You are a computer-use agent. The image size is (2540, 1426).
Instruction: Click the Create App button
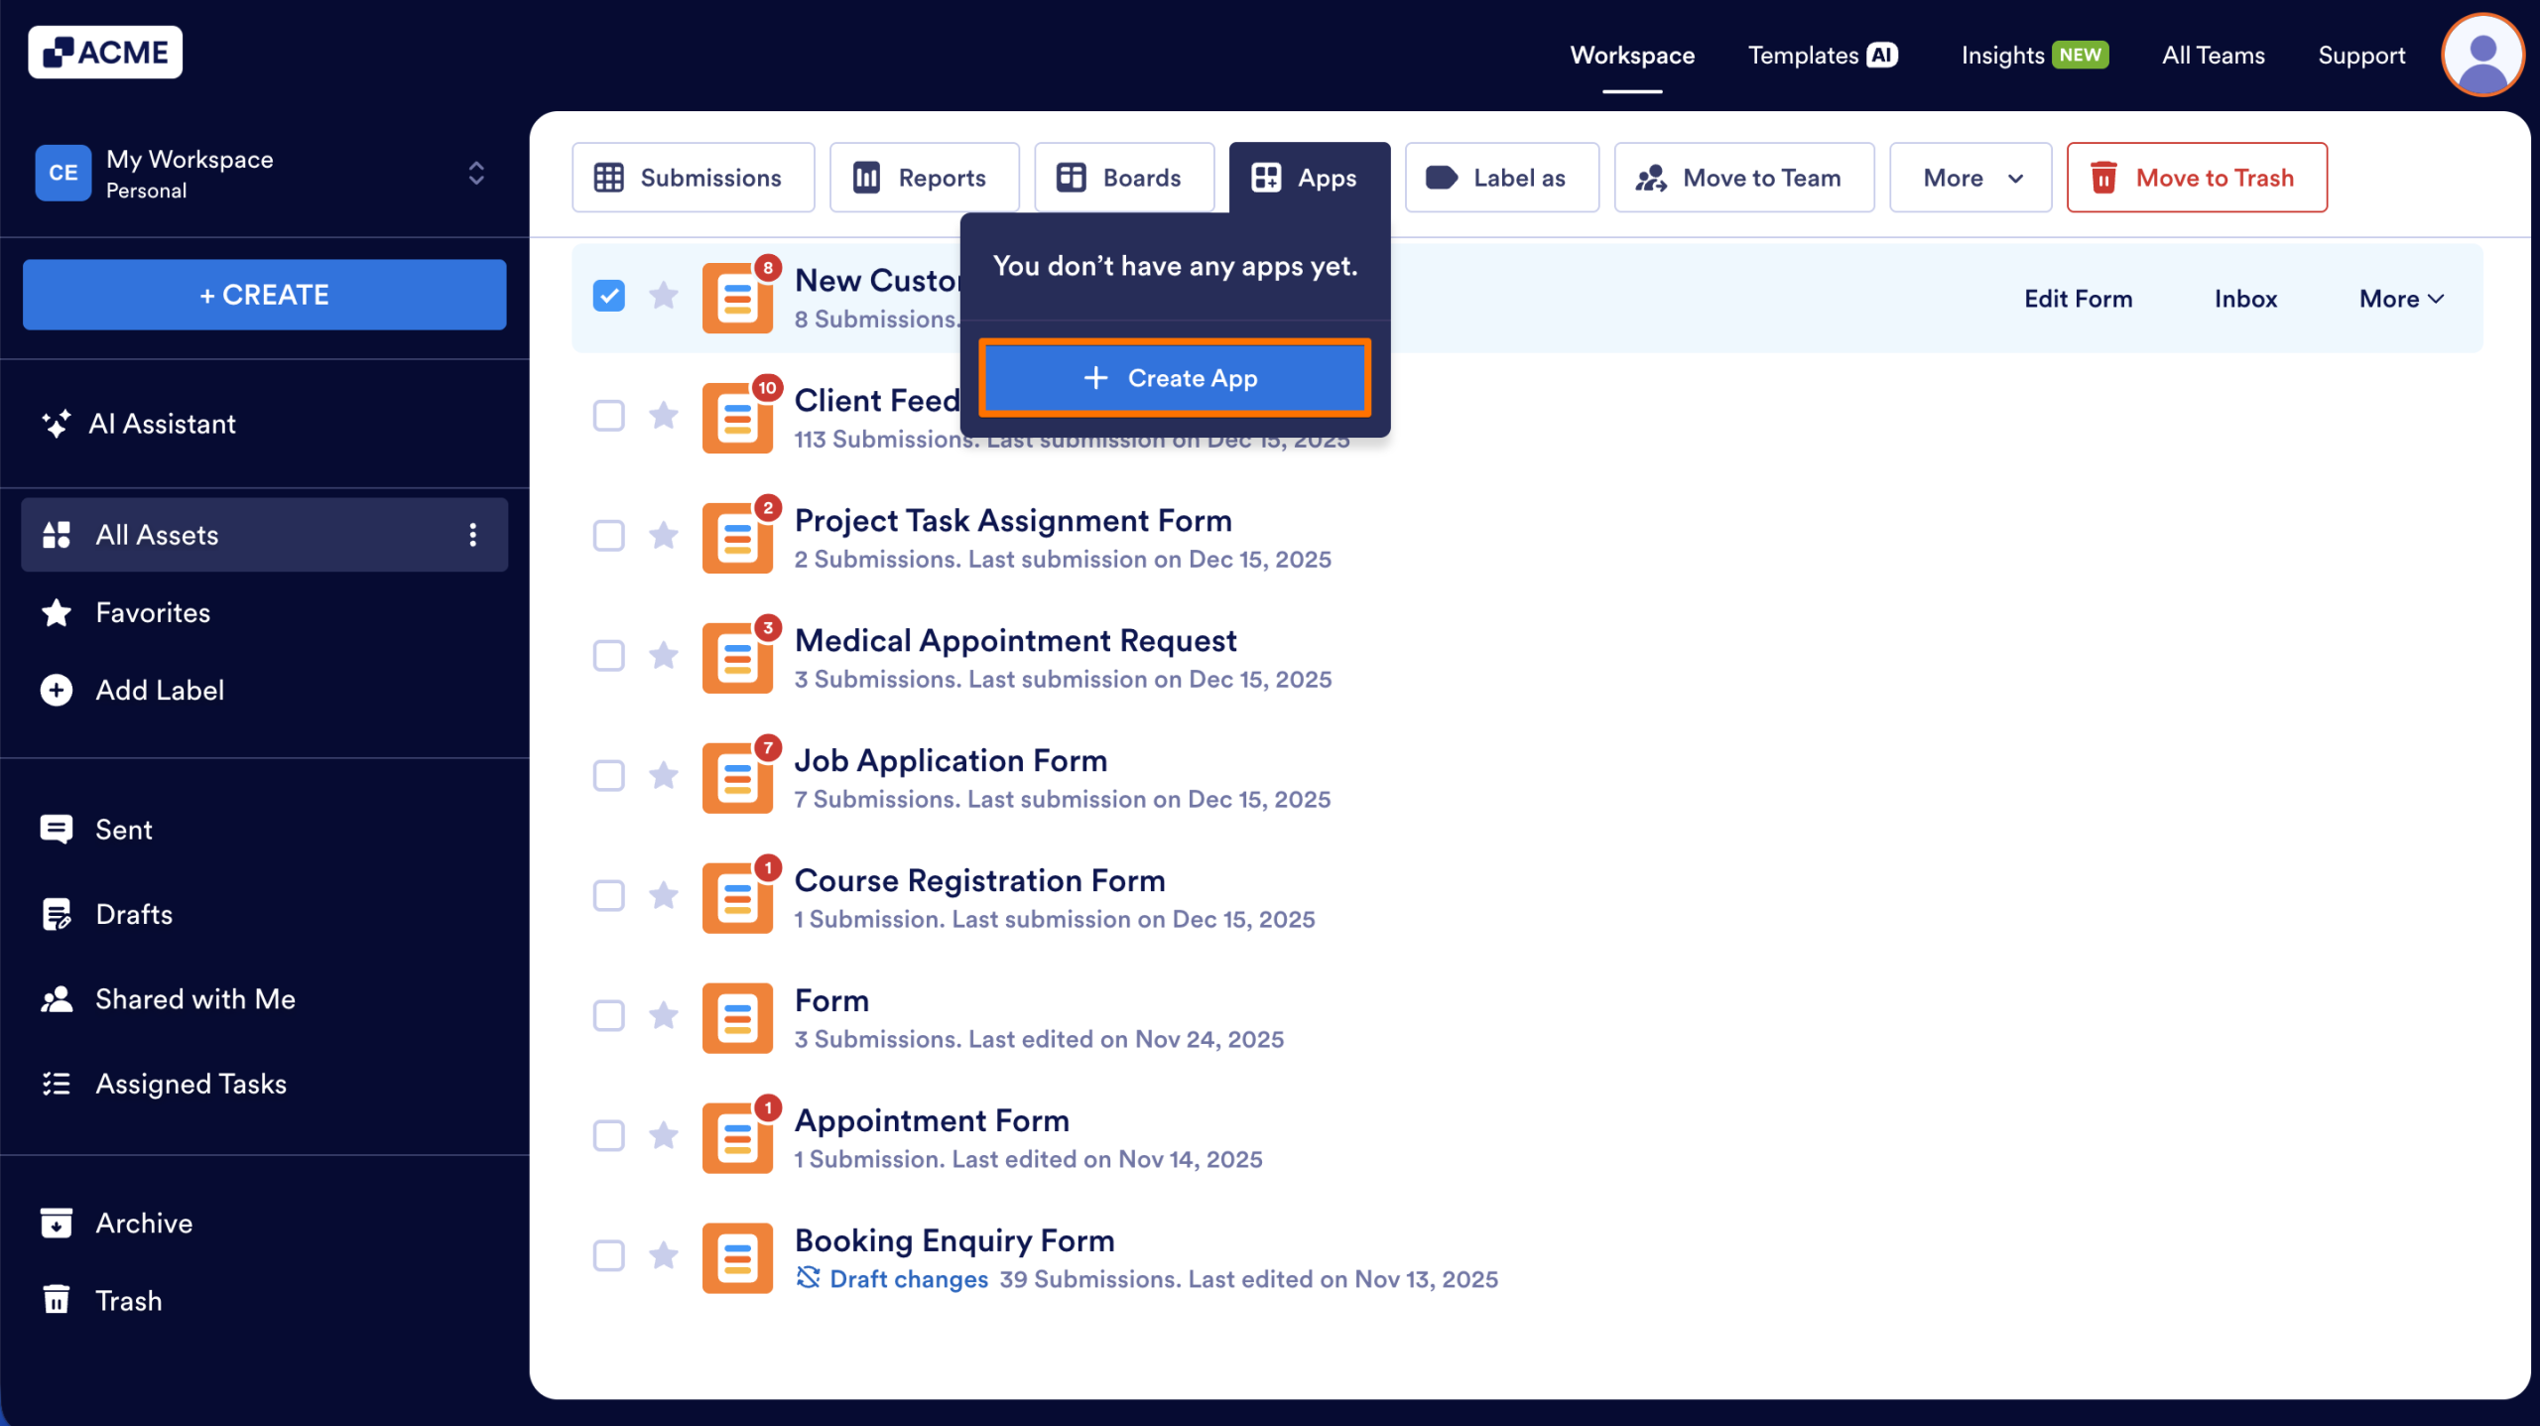[1175, 378]
